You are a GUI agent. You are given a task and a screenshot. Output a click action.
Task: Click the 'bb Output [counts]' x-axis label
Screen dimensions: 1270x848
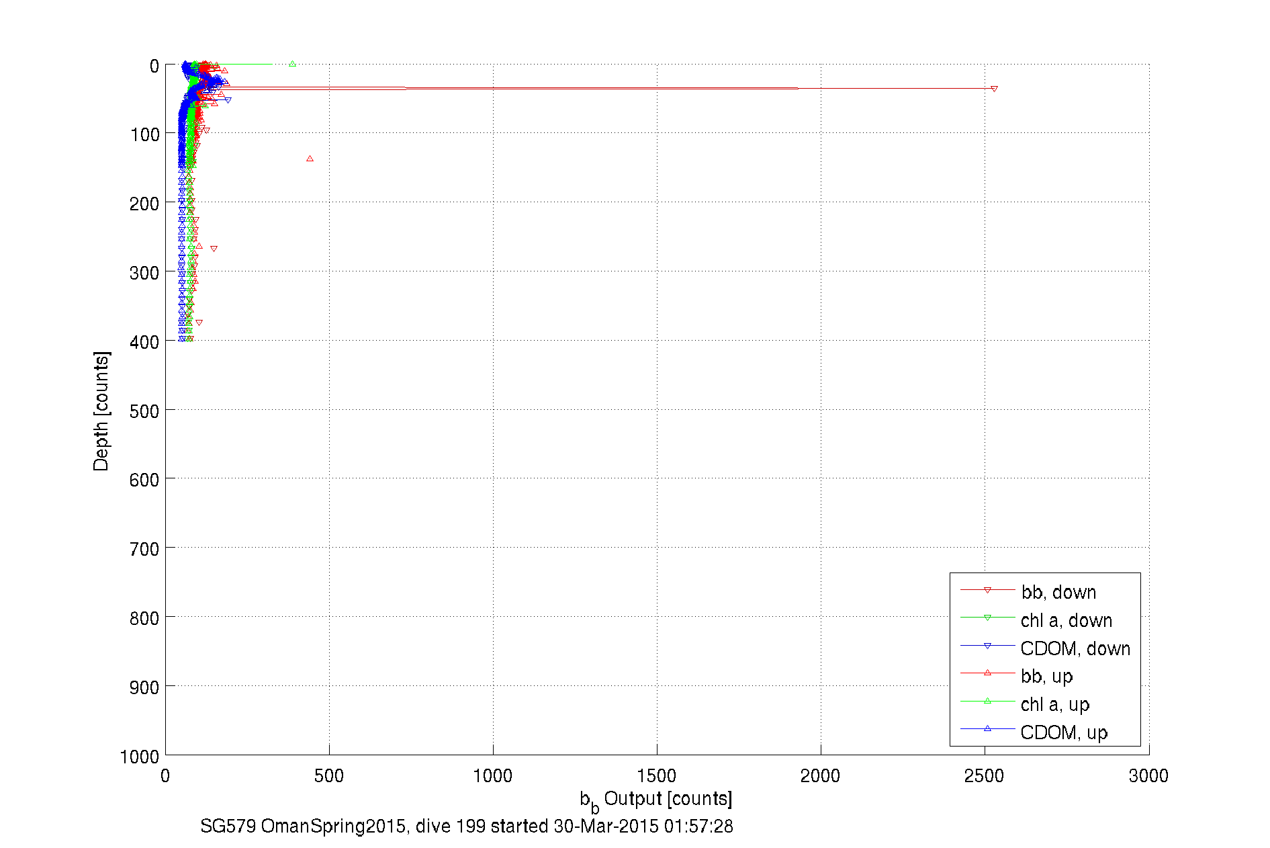point(656,800)
